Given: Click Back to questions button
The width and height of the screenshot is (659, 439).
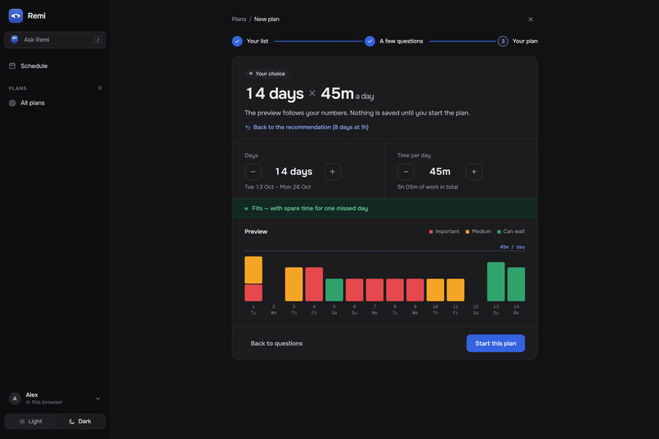Looking at the screenshot, I should 276,343.
